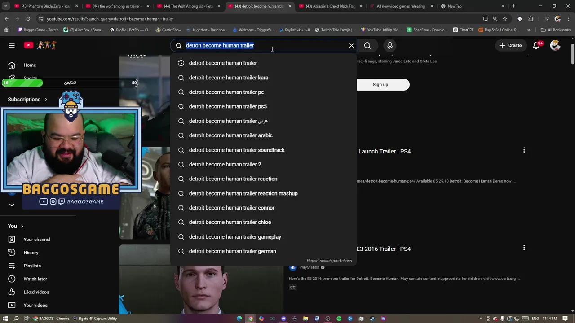The height and width of the screenshot is (323, 575).
Task: Open the account avatar menu
Action: pos(555,45)
